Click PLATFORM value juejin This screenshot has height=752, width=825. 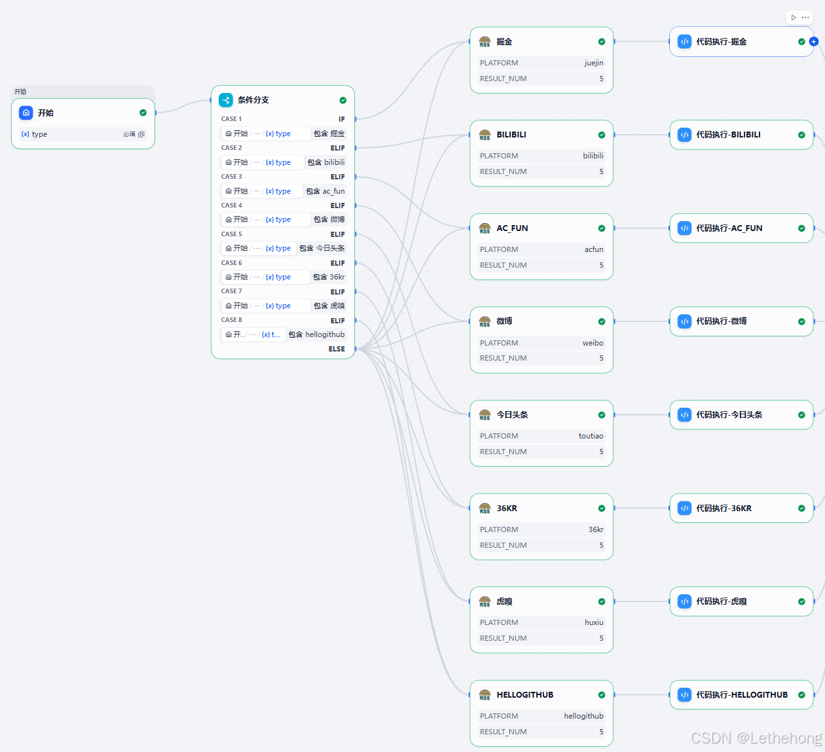click(x=594, y=63)
